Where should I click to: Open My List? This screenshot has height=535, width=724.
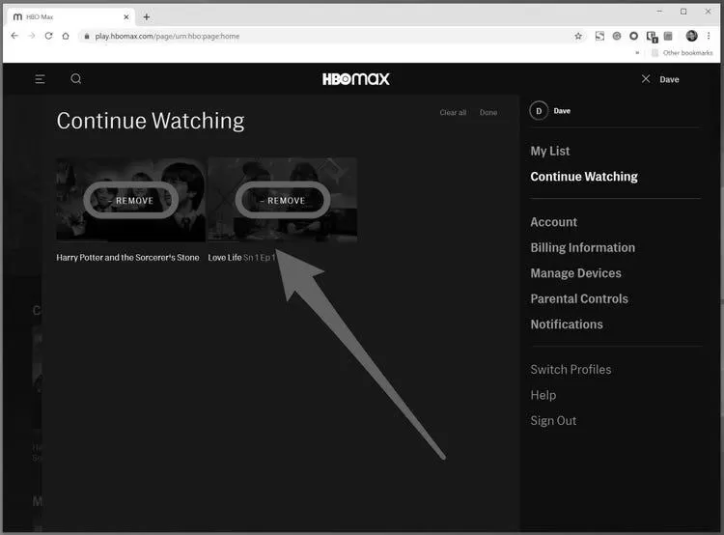[550, 151]
